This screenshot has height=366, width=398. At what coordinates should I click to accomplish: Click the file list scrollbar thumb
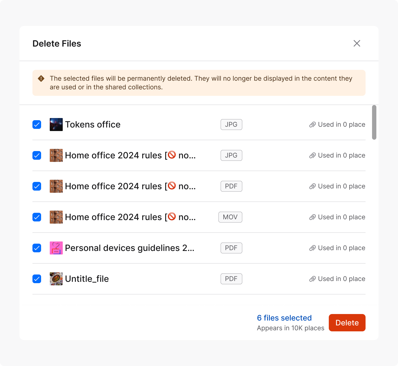(x=374, y=122)
